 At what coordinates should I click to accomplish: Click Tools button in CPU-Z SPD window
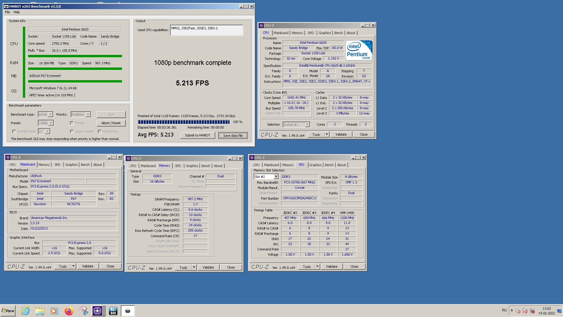click(x=307, y=267)
